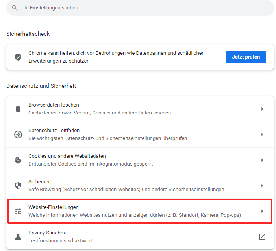Click the flask icon for Privacy Sandbox
276x251 pixels.
tap(18, 237)
